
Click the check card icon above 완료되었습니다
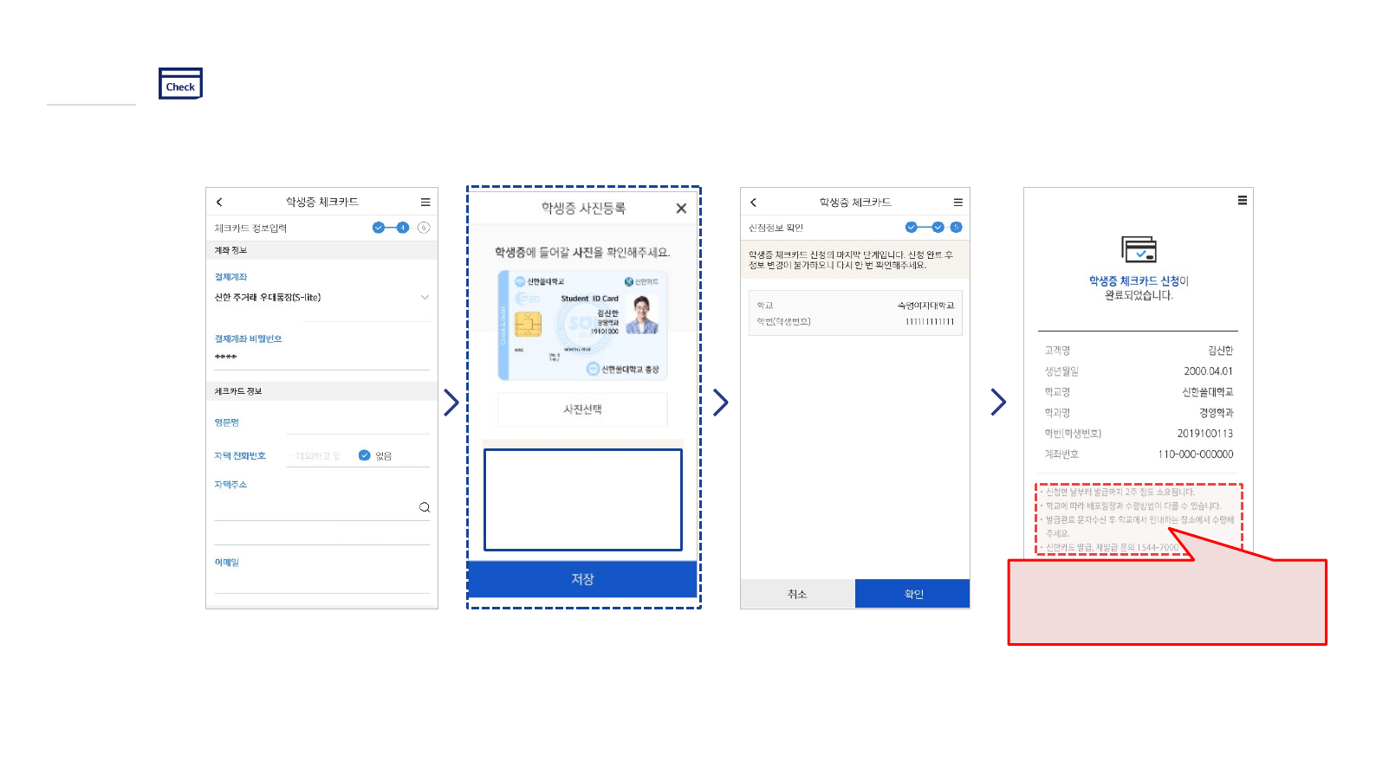click(x=1139, y=249)
